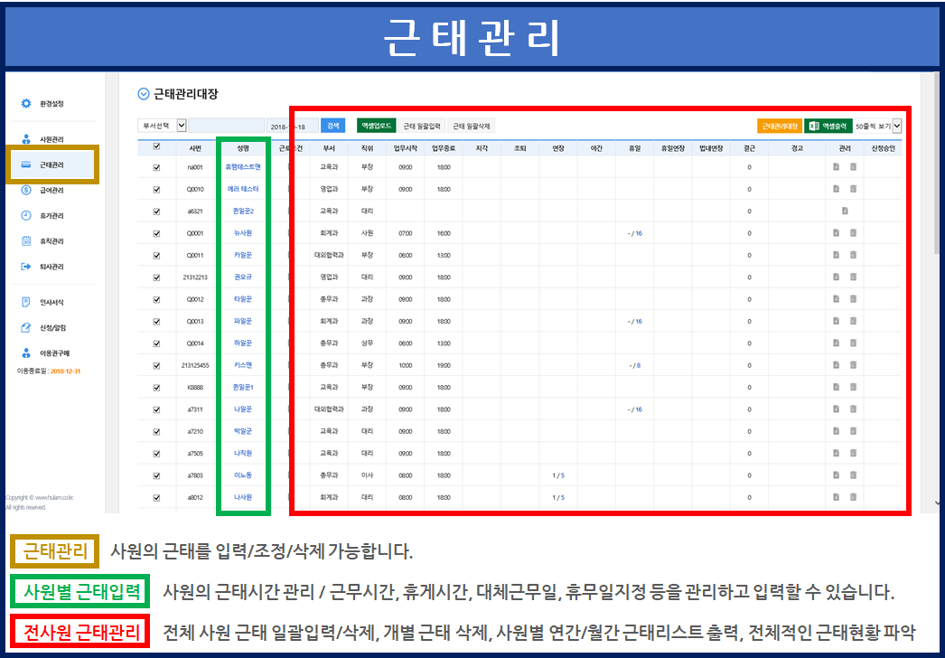Click document icon in the na001 row
The width and height of the screenshot is (945, 658).
[837, 167]
